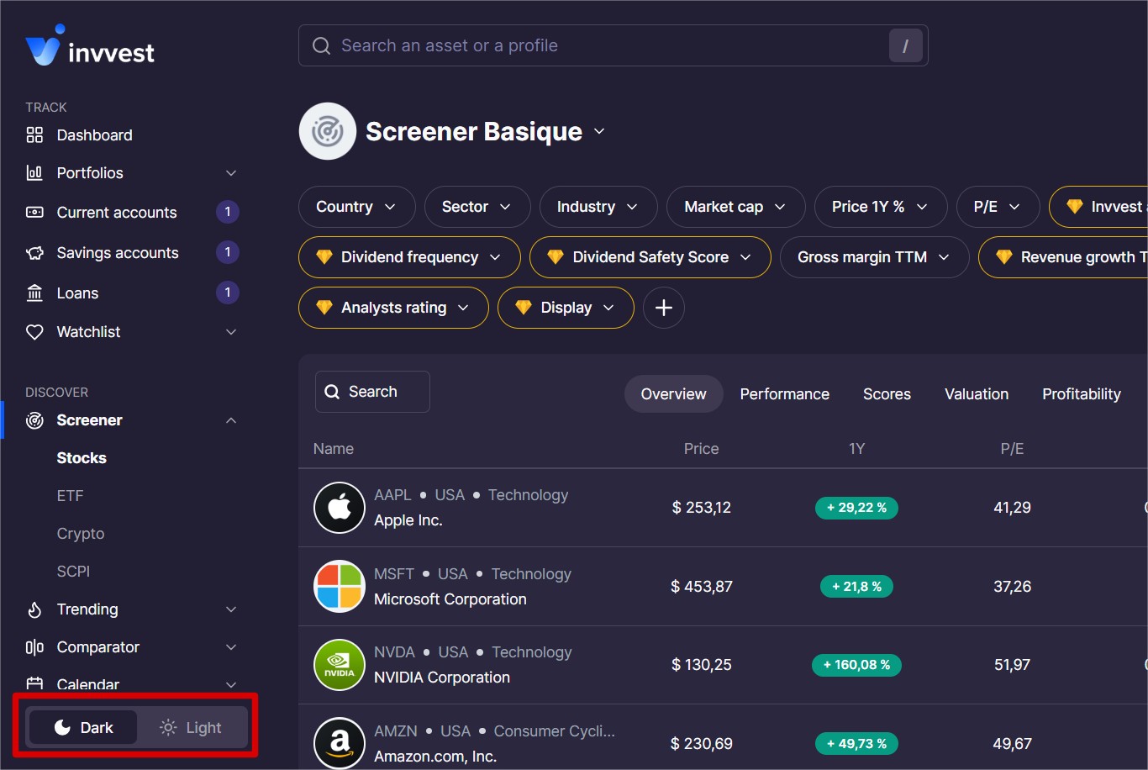Open the Dividend Safety Score dropdown
1148x770 pixels.
(650, 257)
